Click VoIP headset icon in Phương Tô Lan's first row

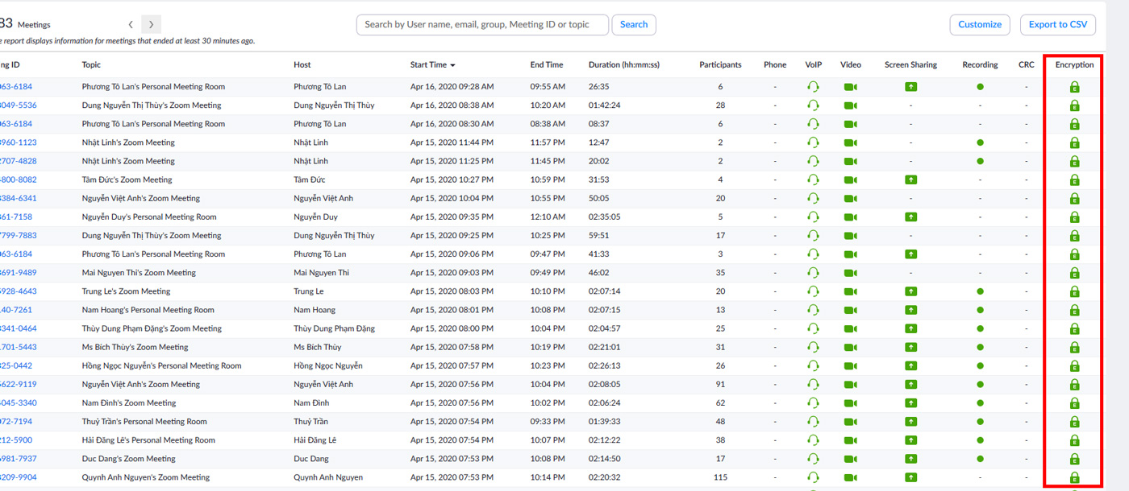click(813, 87)
